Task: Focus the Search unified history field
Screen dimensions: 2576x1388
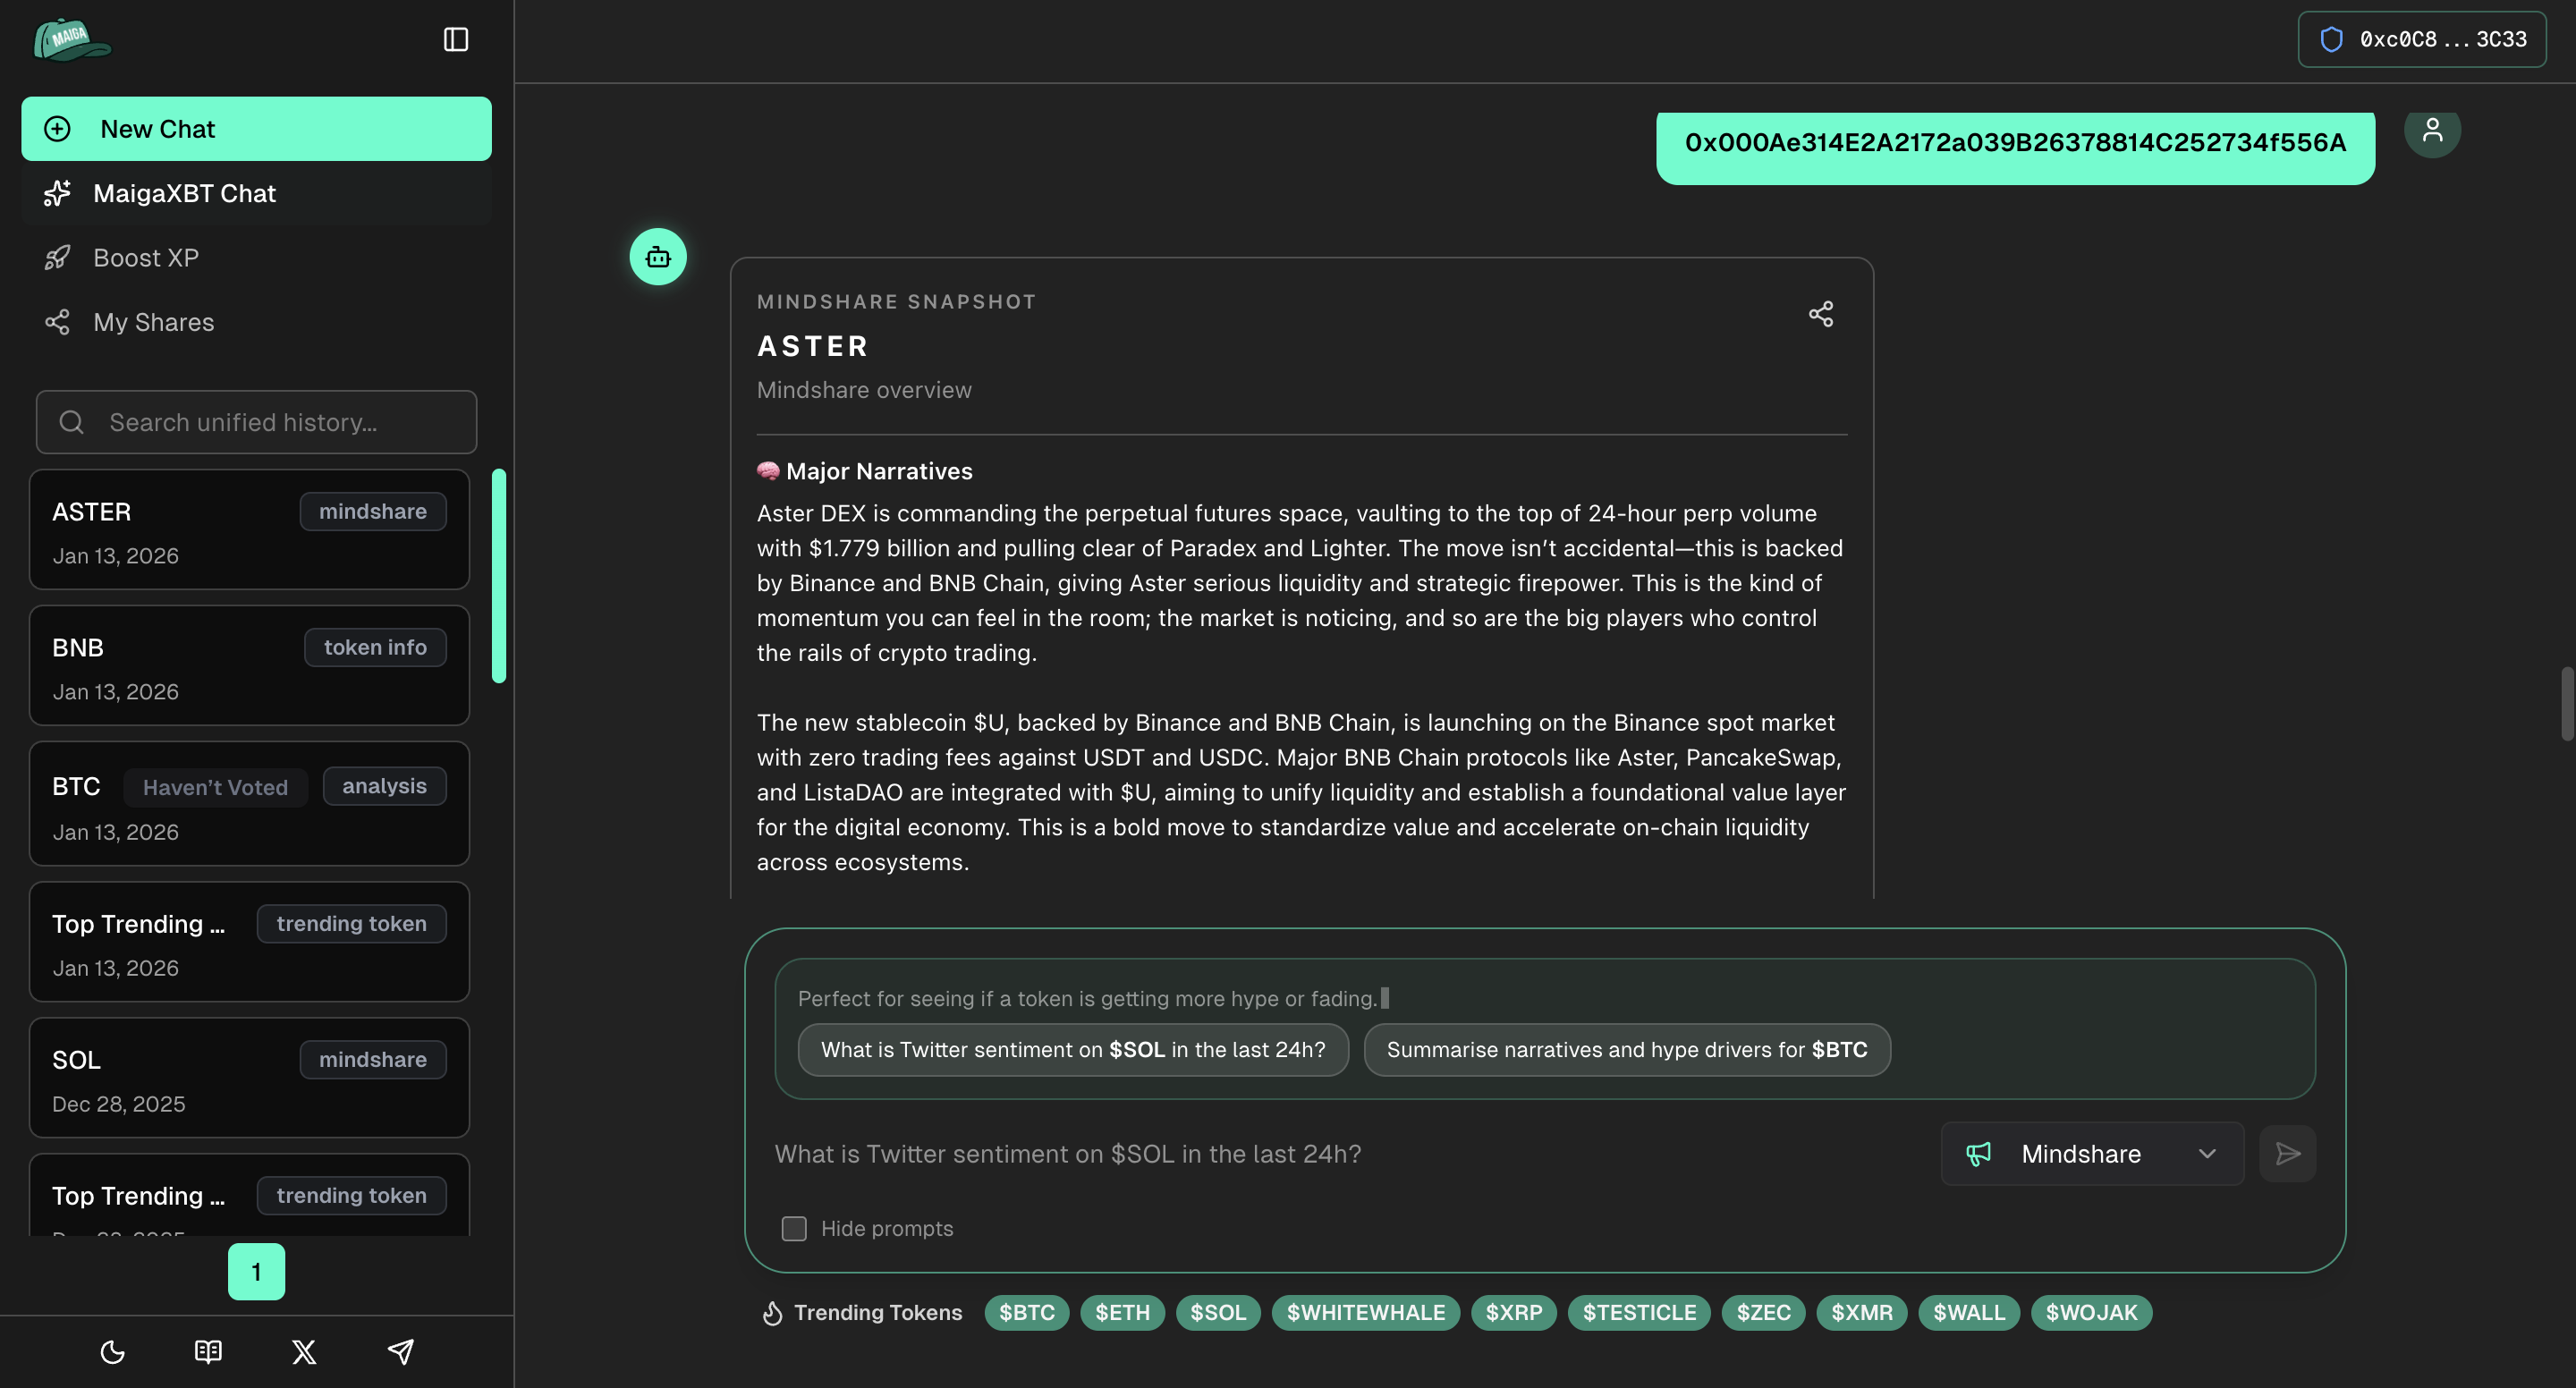Action: [x=256, y=422]
